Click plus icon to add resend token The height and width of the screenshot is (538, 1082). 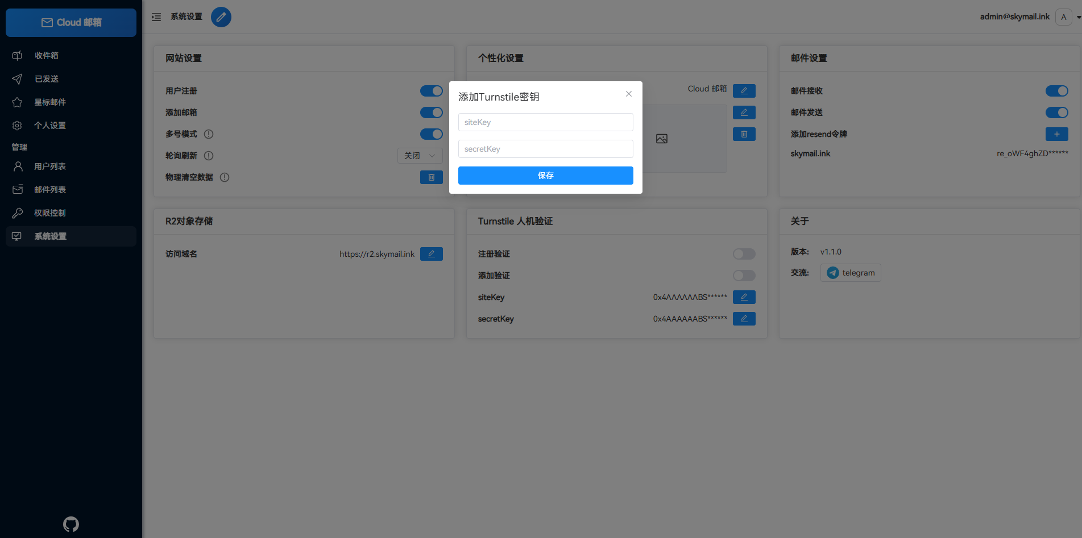pos(1056,134)
